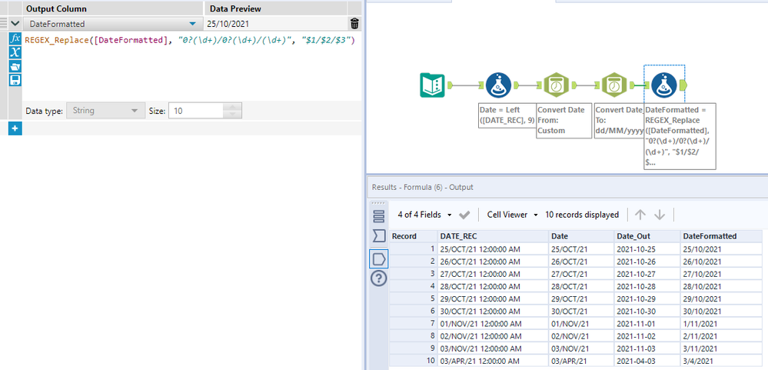Select the first Formula tool labeled Date = Left
The image size is (768, 370).
click(x=499, y=85)
